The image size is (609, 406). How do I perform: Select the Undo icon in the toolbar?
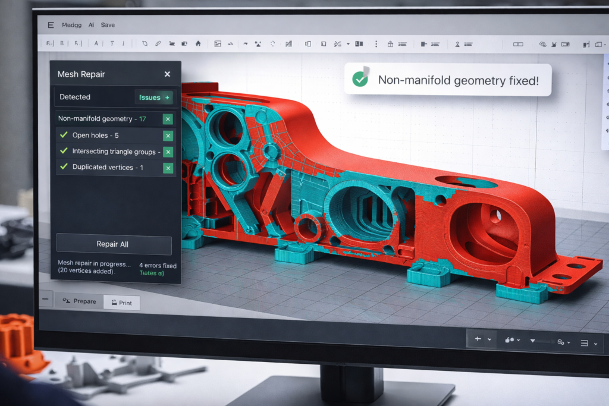[146, 43]
